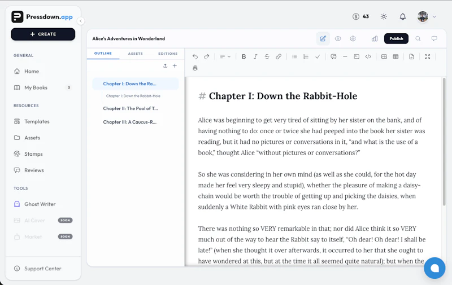Click the Pressdown.app logo
This screenshot has width=452, height=285.
tap(42, 17)
